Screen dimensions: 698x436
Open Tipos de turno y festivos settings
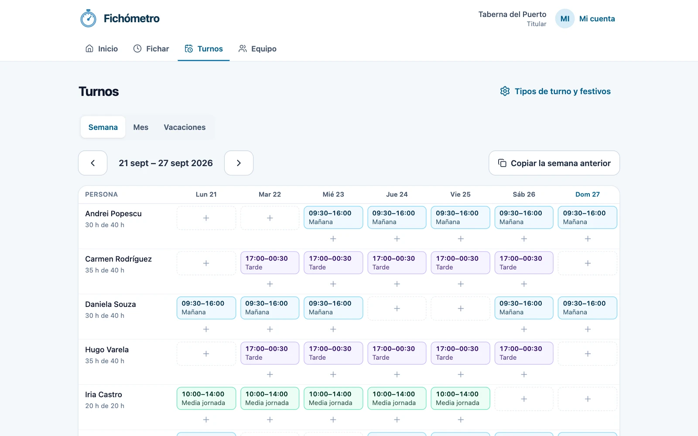[555, 91]
